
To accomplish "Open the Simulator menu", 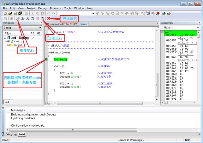I will (x=56, y=8).
